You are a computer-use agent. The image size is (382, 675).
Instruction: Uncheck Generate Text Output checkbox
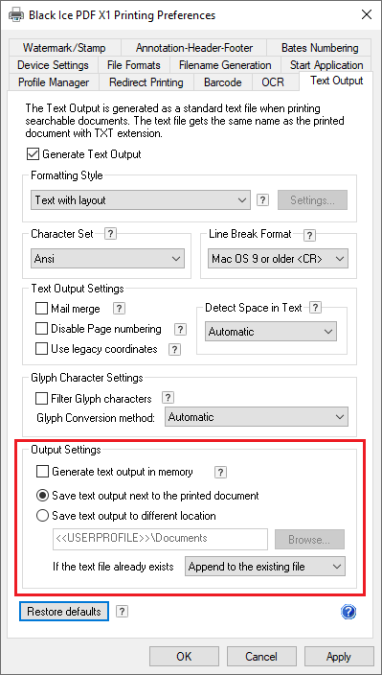pos(33,154)
